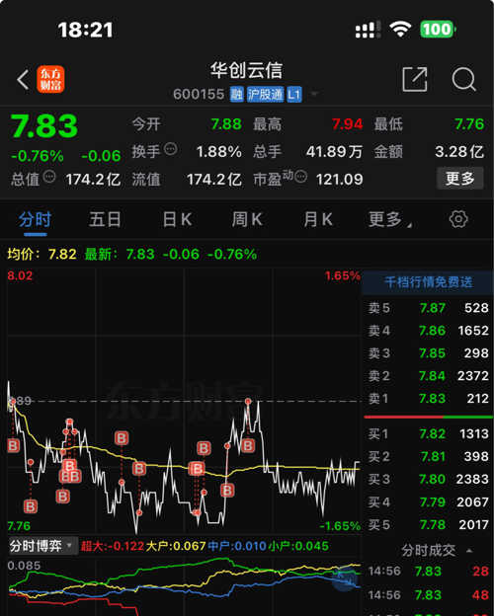The height and width of the screenshot is (616, 494).
Task: Tap info icon next to 市盈
Action: point(300,177)
